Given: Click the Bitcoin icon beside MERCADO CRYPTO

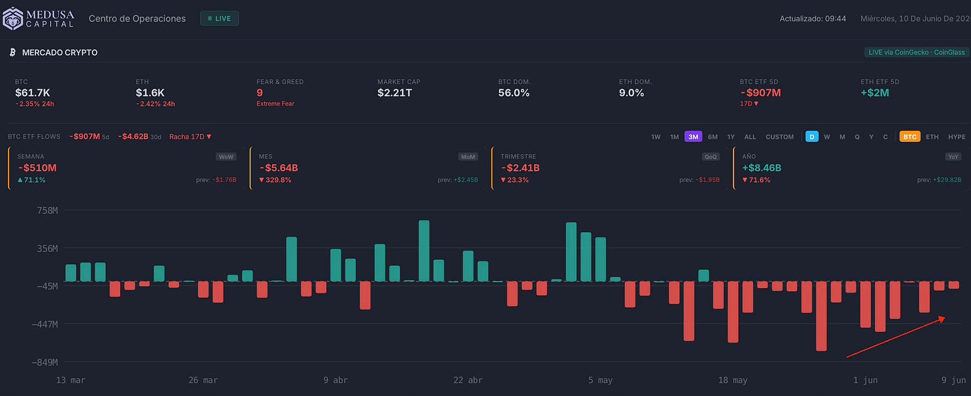Looking at the screenshot, I should point(13,52).
